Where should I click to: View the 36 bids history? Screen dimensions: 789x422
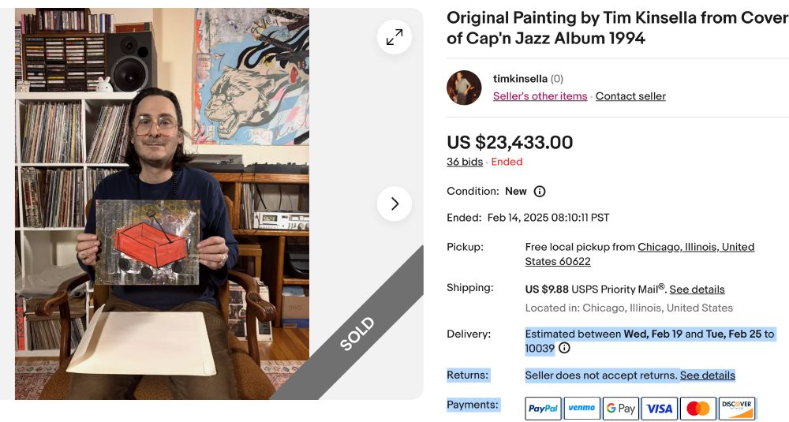click(x=464, y=162)
